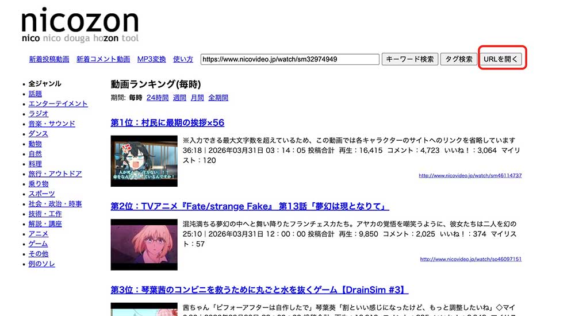Screen dimensions: 575x316
Task: Open the Fate/strange Fake video thumbnail
Action: [x=144, y=244]
